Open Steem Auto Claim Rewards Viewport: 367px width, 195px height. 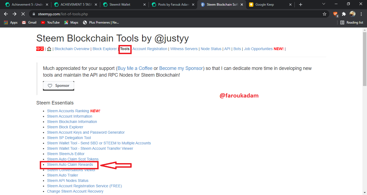coord(70,164)
